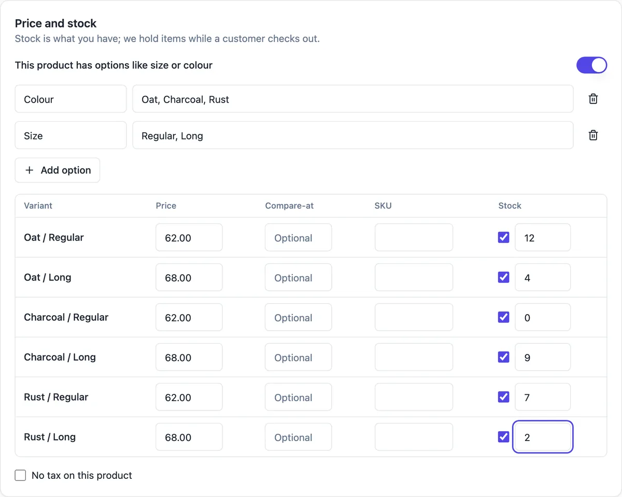The width and height of the screenshot is (622, 497).
Task: Uncheck stock tracking for Oat / Regular
Action: [503, 237]
